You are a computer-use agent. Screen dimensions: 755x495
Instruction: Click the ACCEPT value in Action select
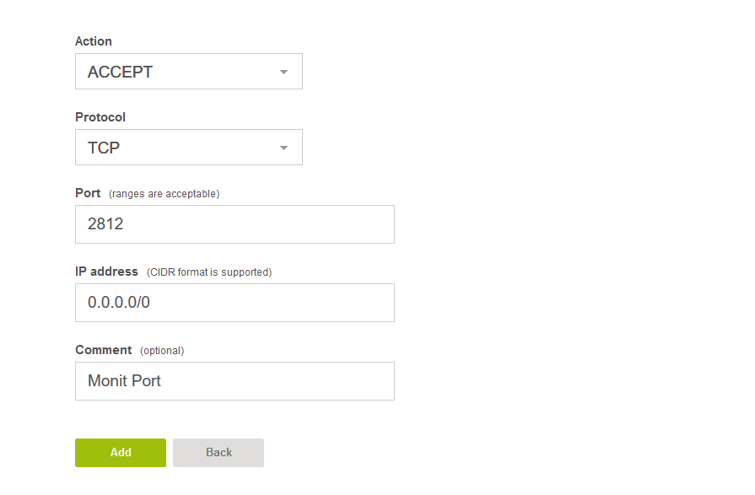[121, 73]
